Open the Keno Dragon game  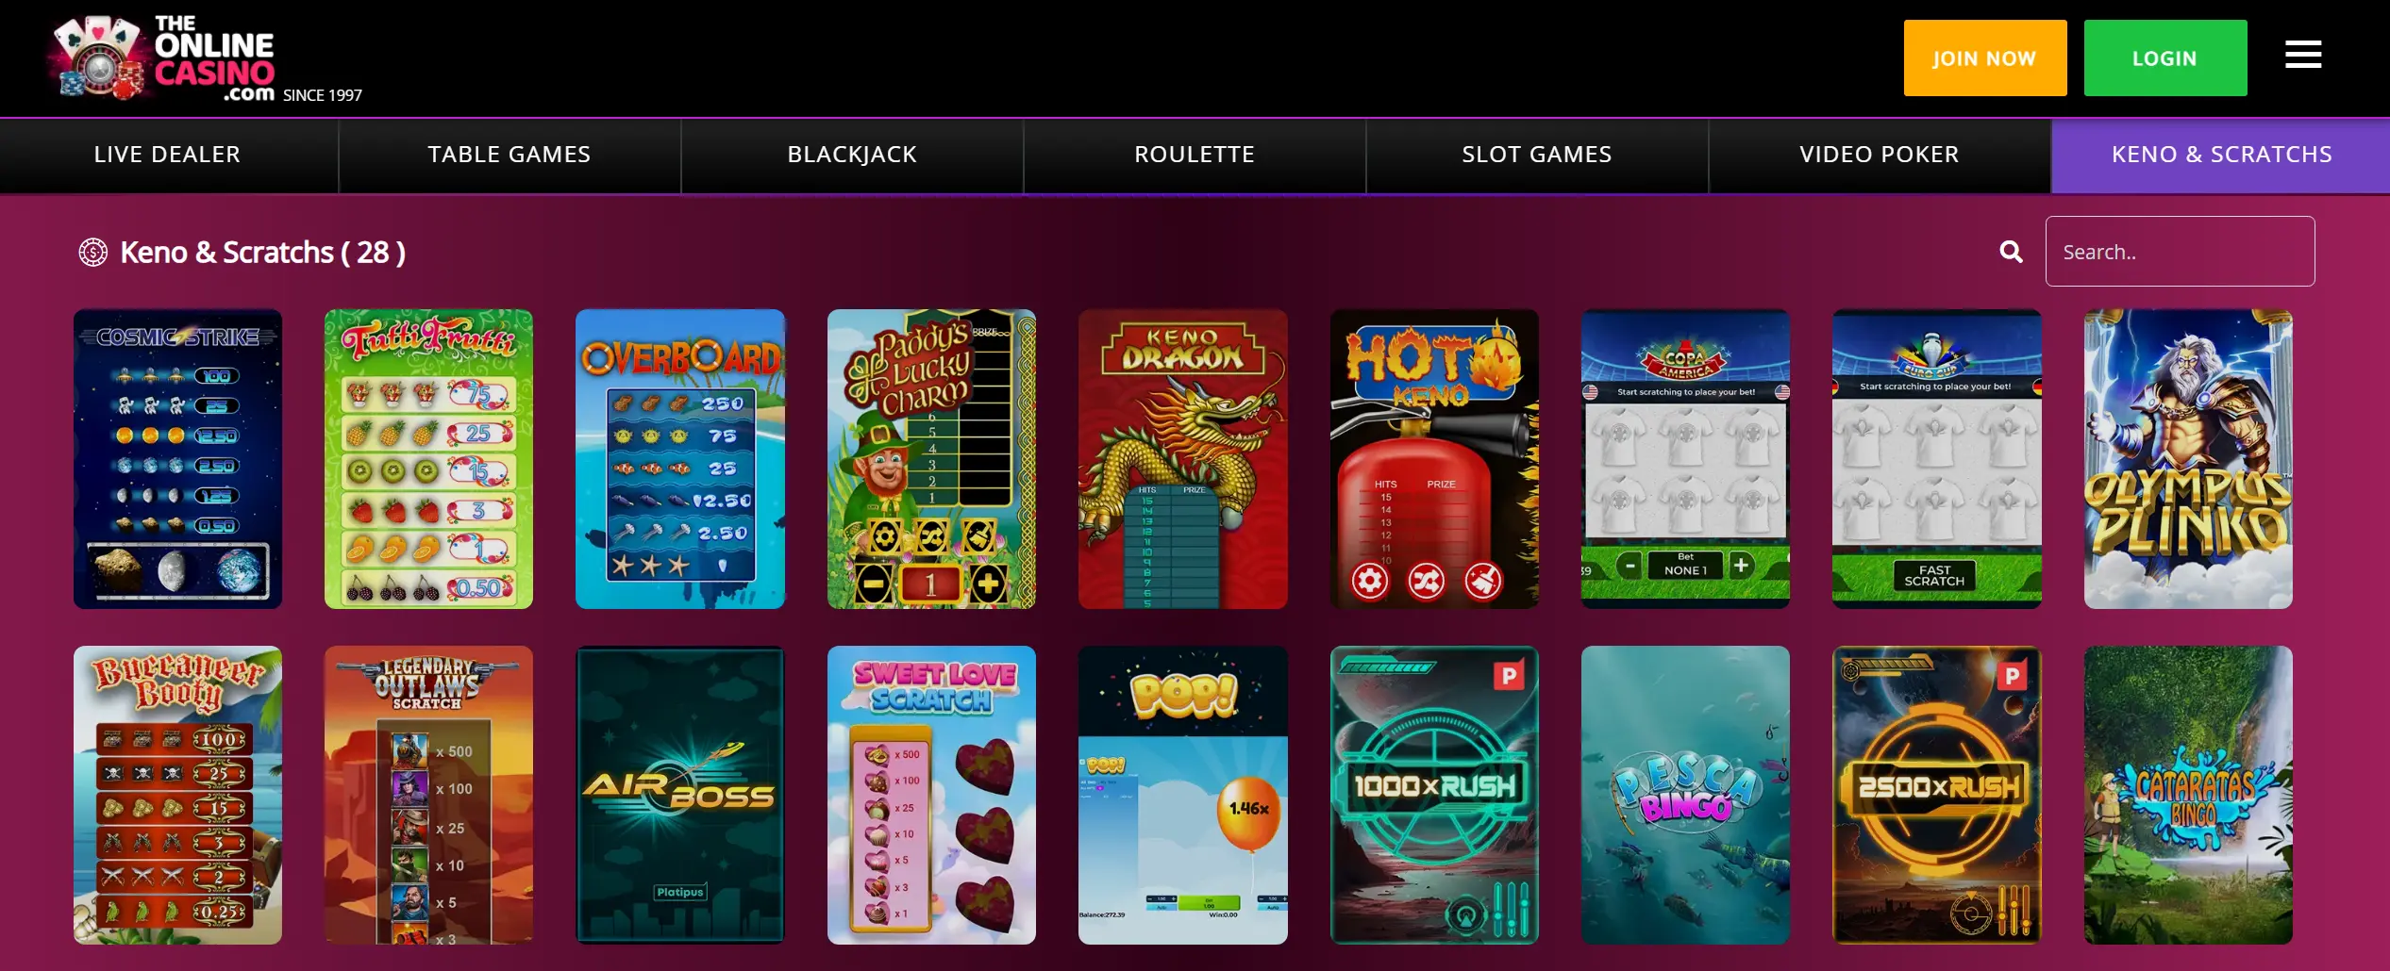point(1182,458)
